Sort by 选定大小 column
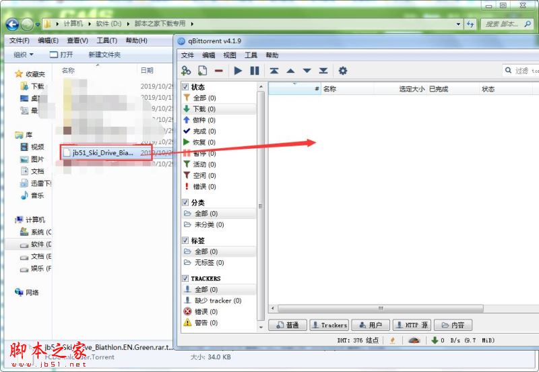The image size is (539, 372). click(400, 89)
